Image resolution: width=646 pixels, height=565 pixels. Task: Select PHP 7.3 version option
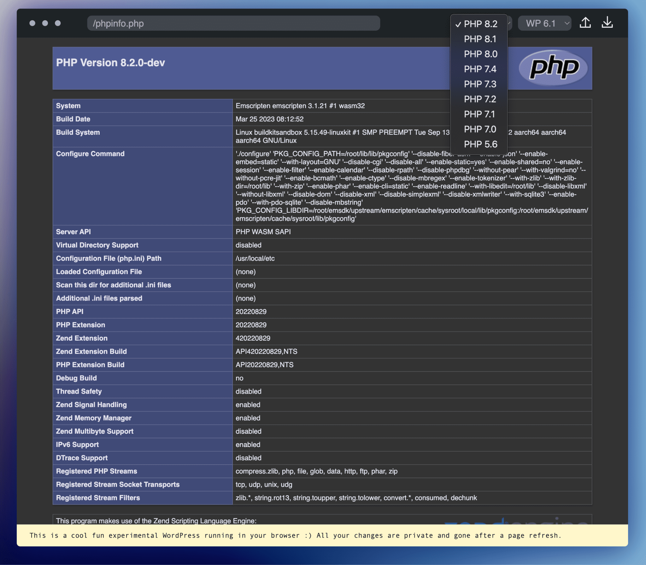(x=479, y=85)
